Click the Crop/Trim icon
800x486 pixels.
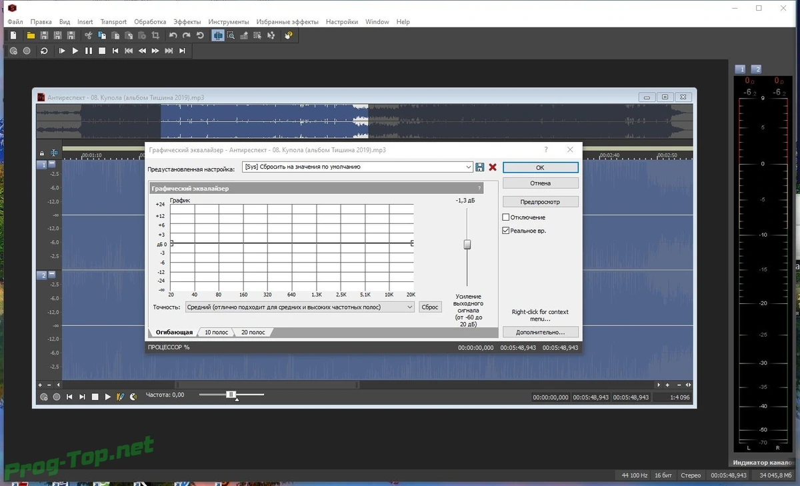155,35
